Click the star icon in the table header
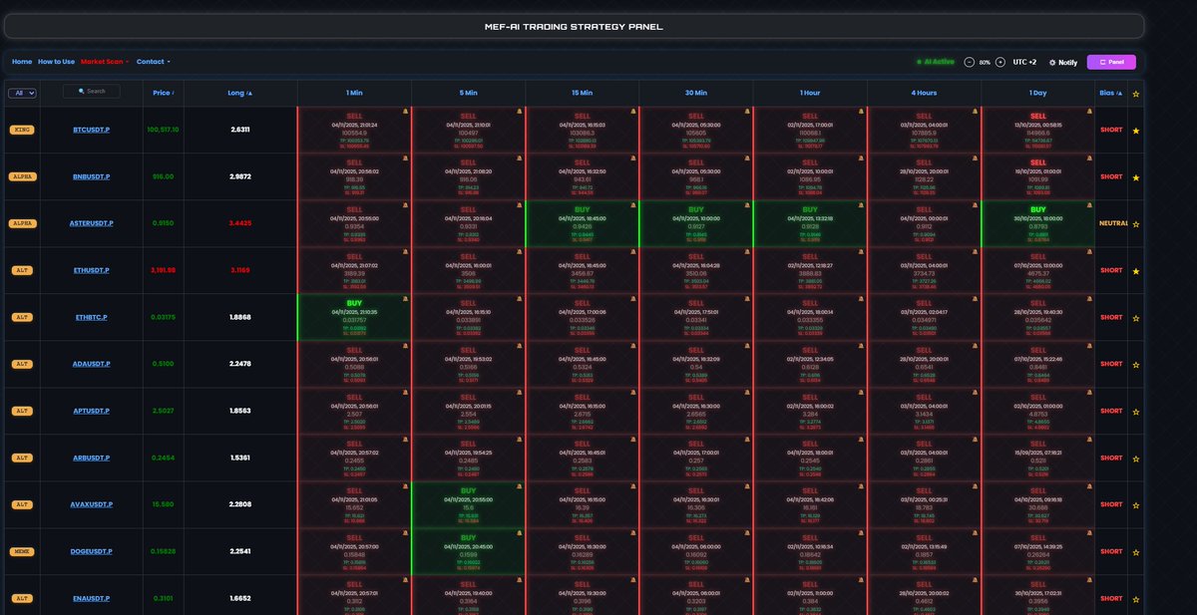1197x615 pixels. [1136, 94]
